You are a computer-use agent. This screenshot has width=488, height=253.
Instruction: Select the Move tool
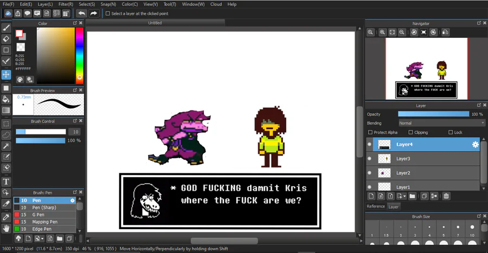(x=6, y=75)
